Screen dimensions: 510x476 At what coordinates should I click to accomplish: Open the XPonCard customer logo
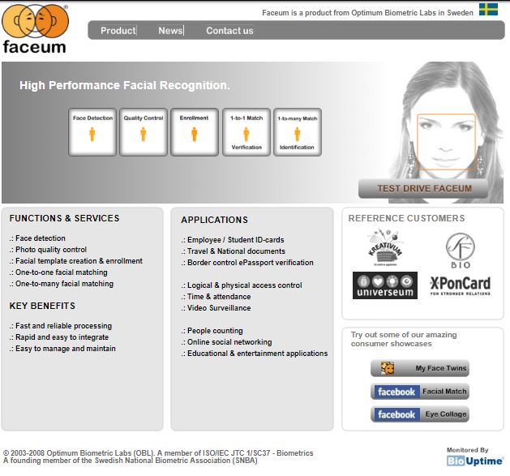(461, 286)
